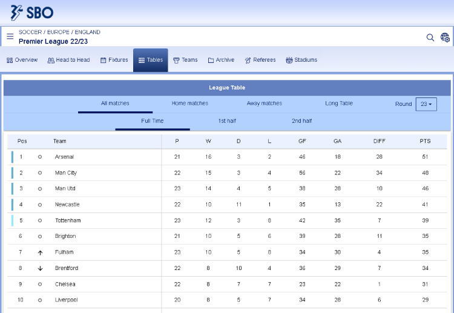This screenshot has height=313, width=454.
Task: Open the hamburger menu icon
Action: [10, 37]
